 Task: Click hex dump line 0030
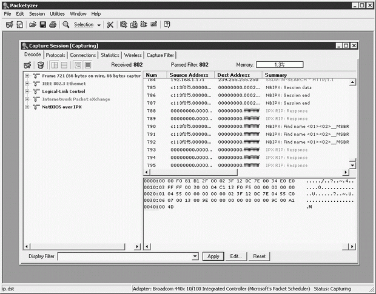pyautogui.click(x=249, y=200)
